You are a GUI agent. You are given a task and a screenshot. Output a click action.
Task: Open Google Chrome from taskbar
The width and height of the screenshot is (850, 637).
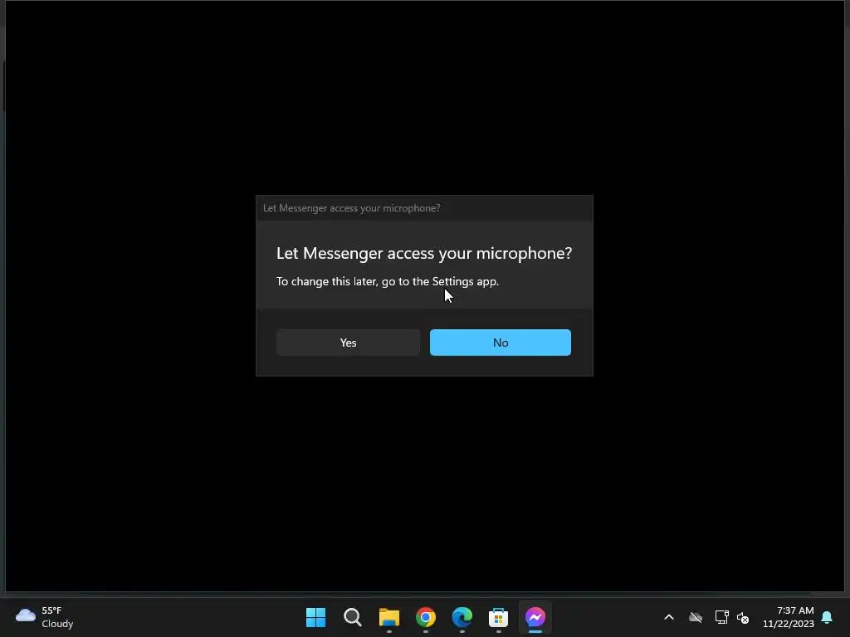click(426, 617)
